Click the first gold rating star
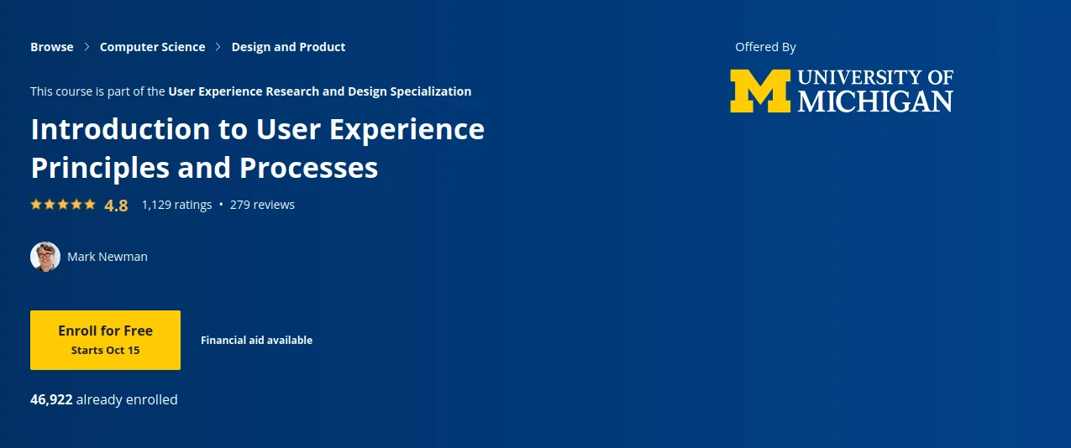The image size is (1071, 448). tap(36, 204)
